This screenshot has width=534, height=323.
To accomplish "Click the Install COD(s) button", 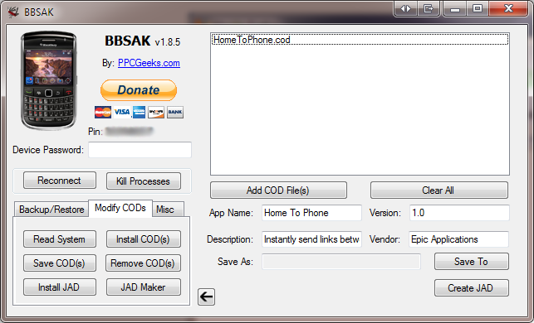I will (x=144, y=239).
